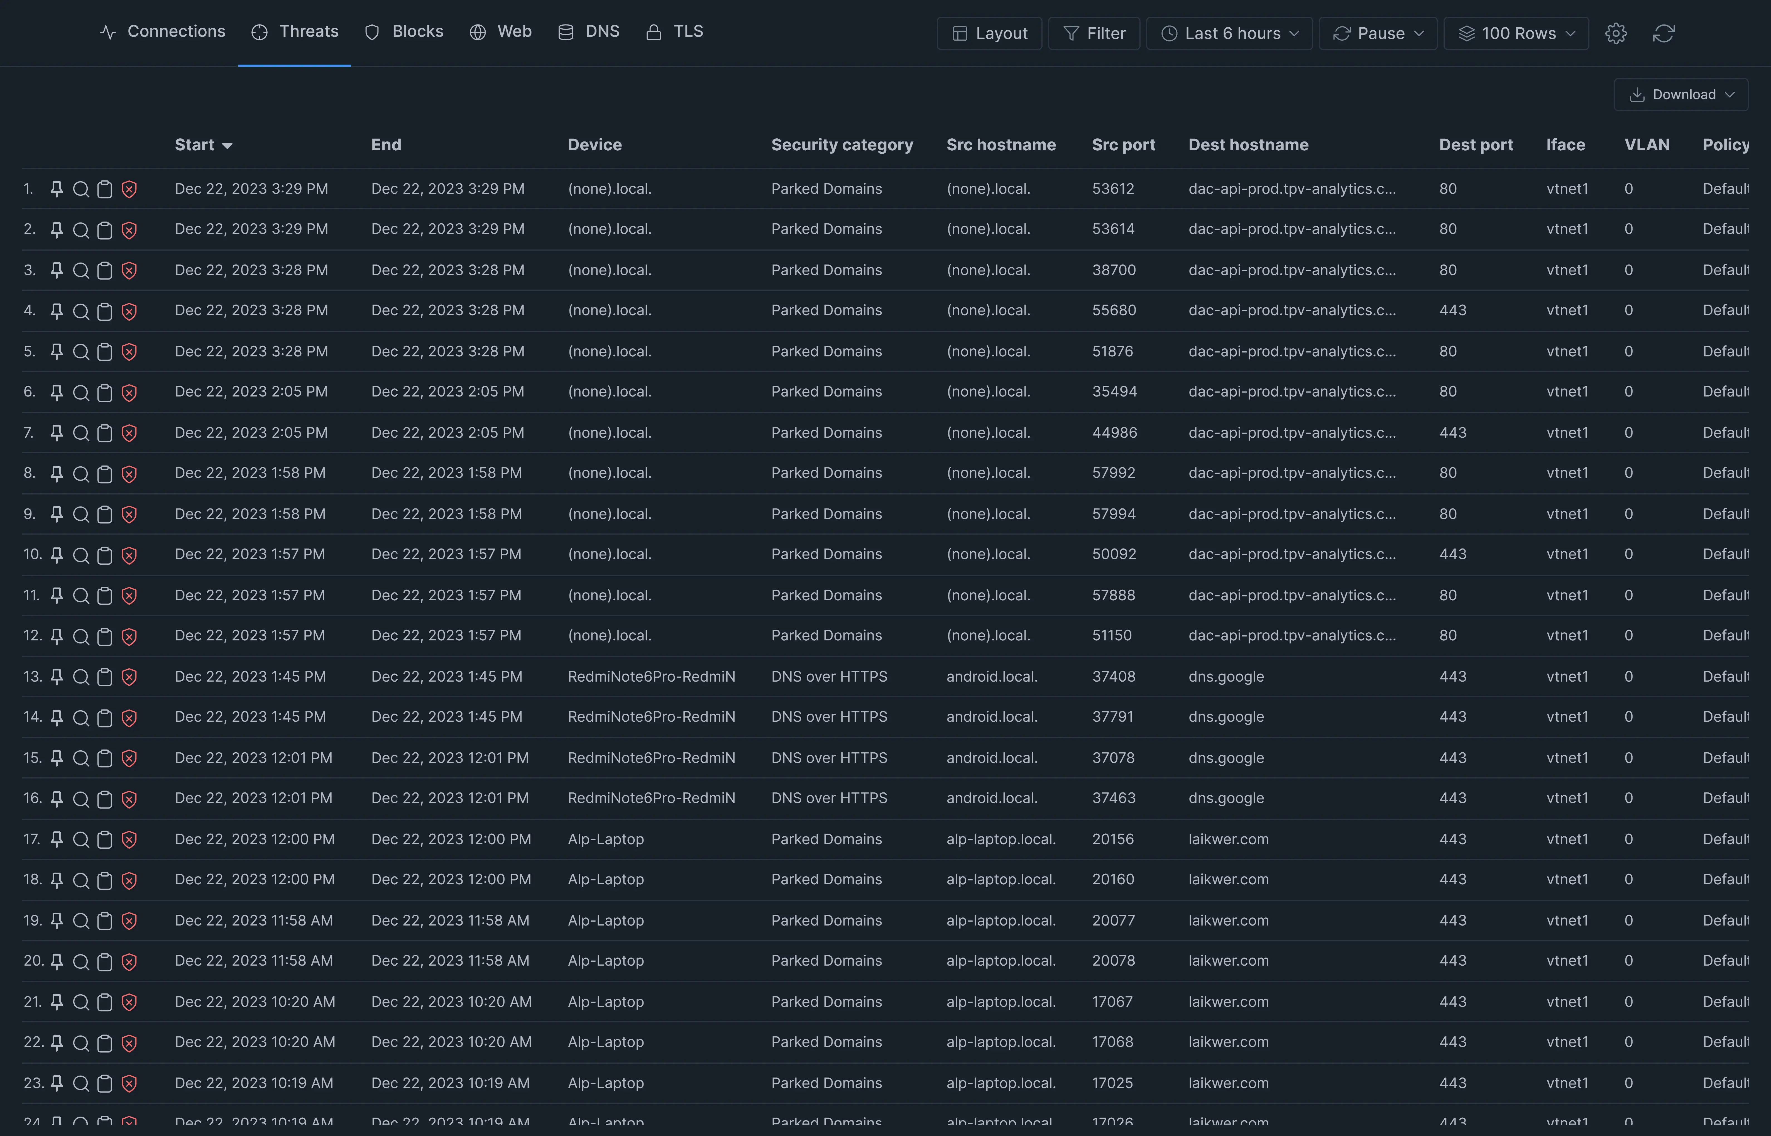Click the red shield icon in row 3

click(129, 271)
